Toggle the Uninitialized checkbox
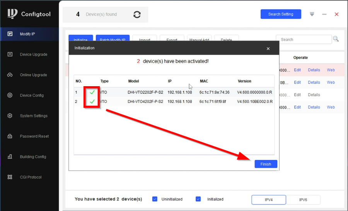 pos(155,199)
